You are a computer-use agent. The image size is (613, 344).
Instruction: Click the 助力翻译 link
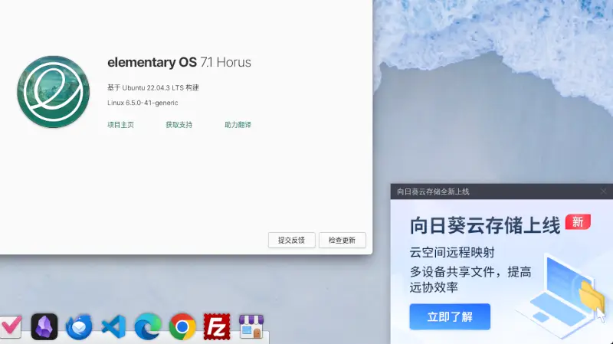click(x=238, y=125)
